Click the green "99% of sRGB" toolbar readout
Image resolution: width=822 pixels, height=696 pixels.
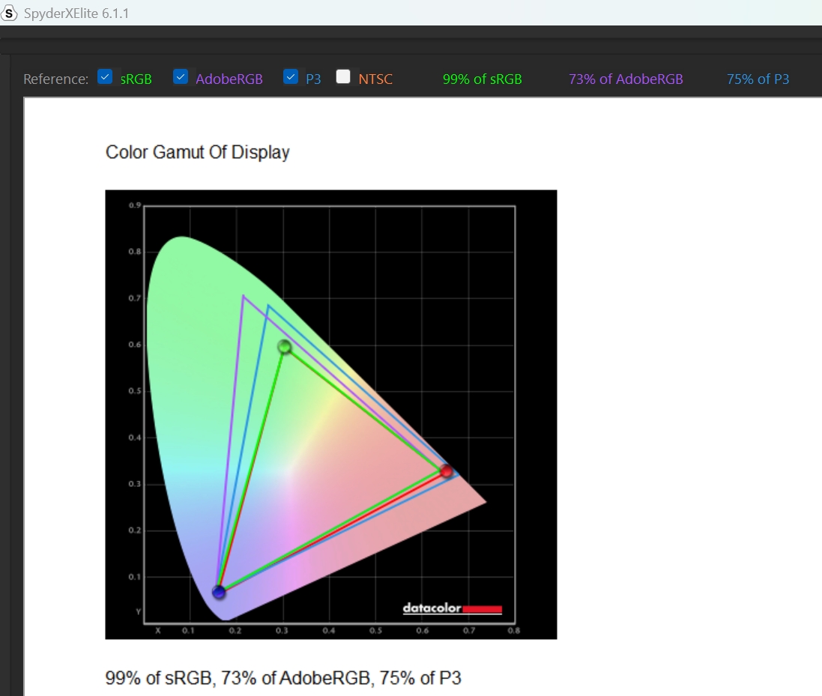(482, 79)
